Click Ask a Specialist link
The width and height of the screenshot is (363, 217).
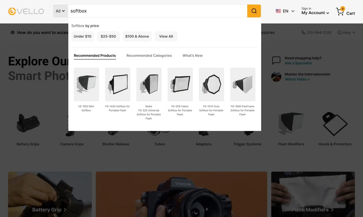[298, 63]
